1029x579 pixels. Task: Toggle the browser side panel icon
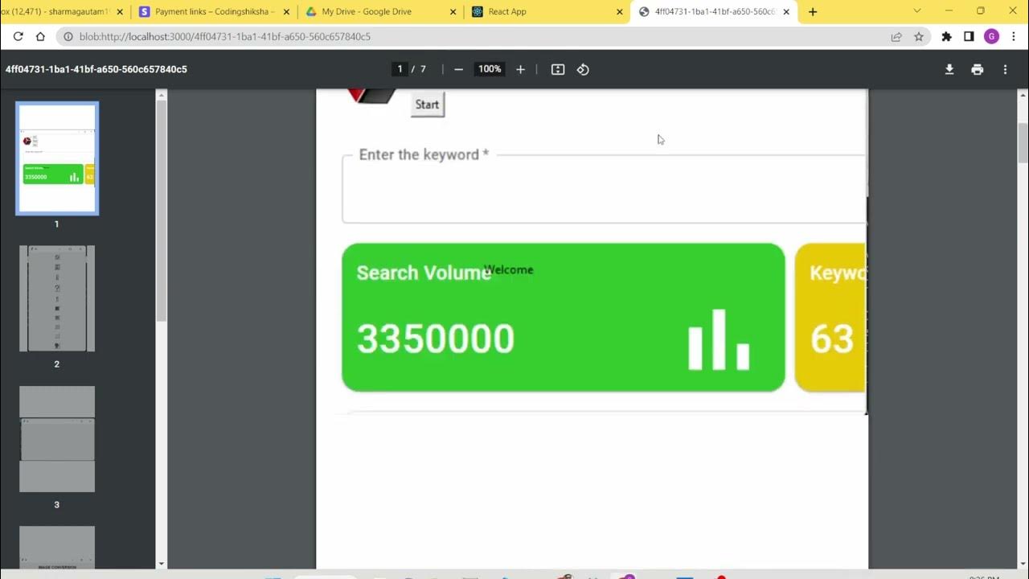point(969,36)
